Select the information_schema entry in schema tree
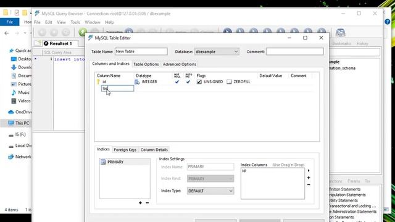The height and width of the screenshot is (222, 395). 343,68
